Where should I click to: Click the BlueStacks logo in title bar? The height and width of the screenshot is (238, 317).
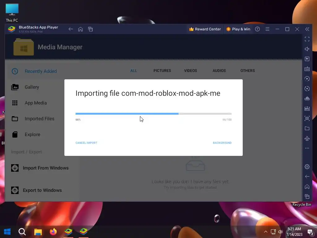tap(12, 29)
